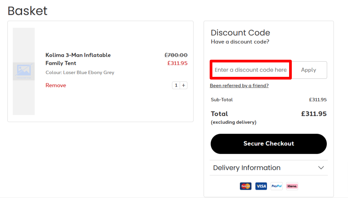Image resolution: width=348 pixels, height=198 pixels.
Task: Click the Basket page heading
Action: tap(28, 11)
